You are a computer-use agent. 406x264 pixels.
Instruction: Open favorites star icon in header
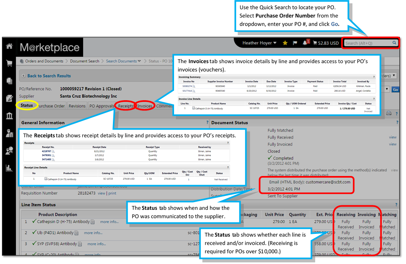tap(285, 43)
